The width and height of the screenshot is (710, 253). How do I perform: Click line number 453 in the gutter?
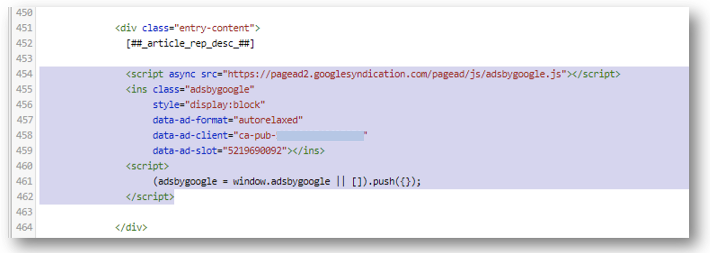(24, 59)
